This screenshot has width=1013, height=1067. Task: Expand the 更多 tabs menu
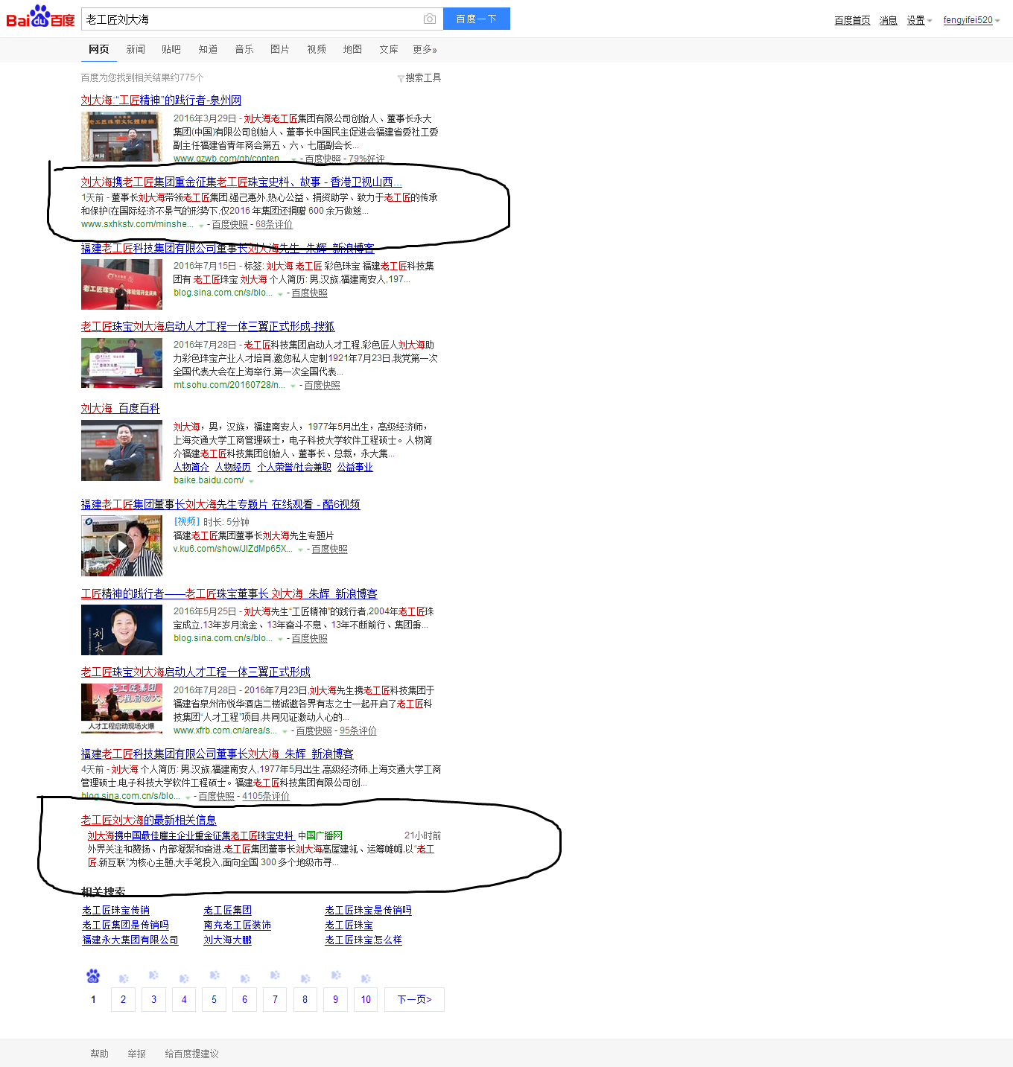point(425,49)
